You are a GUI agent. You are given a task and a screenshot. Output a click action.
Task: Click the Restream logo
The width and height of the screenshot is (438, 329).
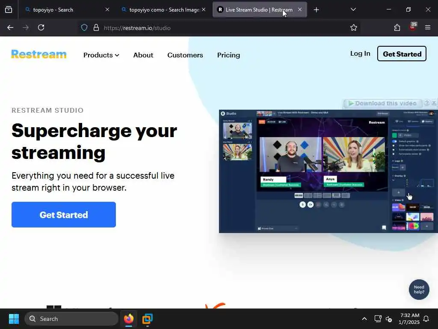click(x=39, y=54)
